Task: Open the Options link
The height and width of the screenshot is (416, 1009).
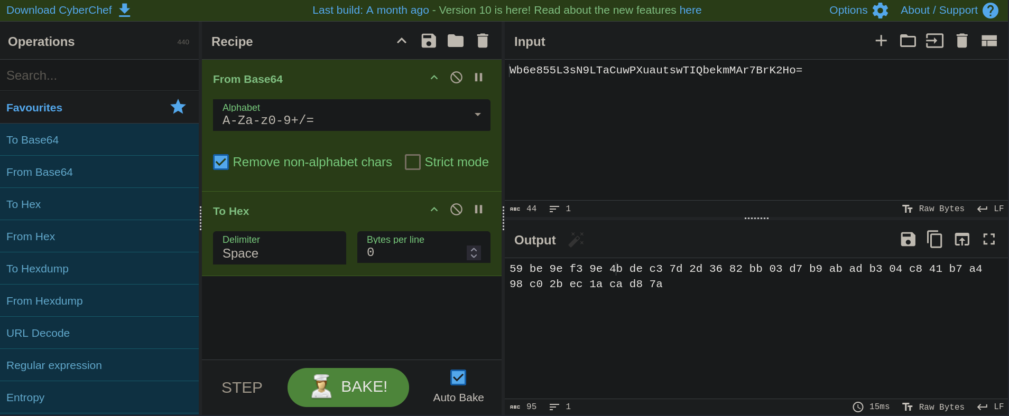Action: tap(848, 10)
